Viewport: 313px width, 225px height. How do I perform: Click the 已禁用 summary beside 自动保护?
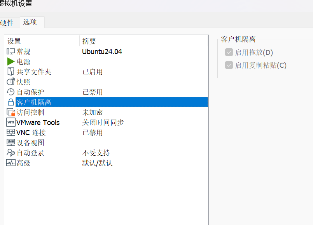click(x=93, y=92)
